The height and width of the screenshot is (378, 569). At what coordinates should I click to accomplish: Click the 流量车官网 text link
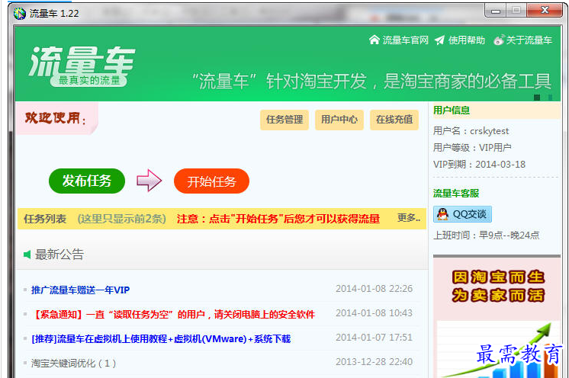405,40
